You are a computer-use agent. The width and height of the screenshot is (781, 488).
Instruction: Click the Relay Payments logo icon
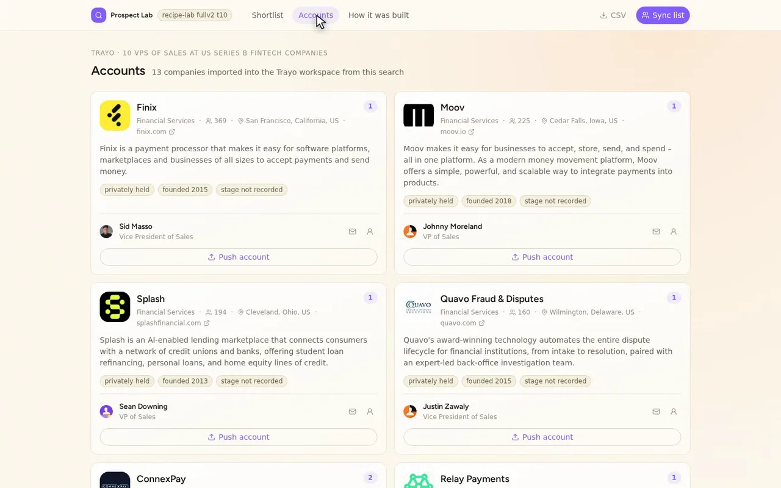click(419, 480)
